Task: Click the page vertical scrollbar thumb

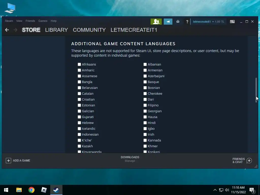Action: [256, 90]
